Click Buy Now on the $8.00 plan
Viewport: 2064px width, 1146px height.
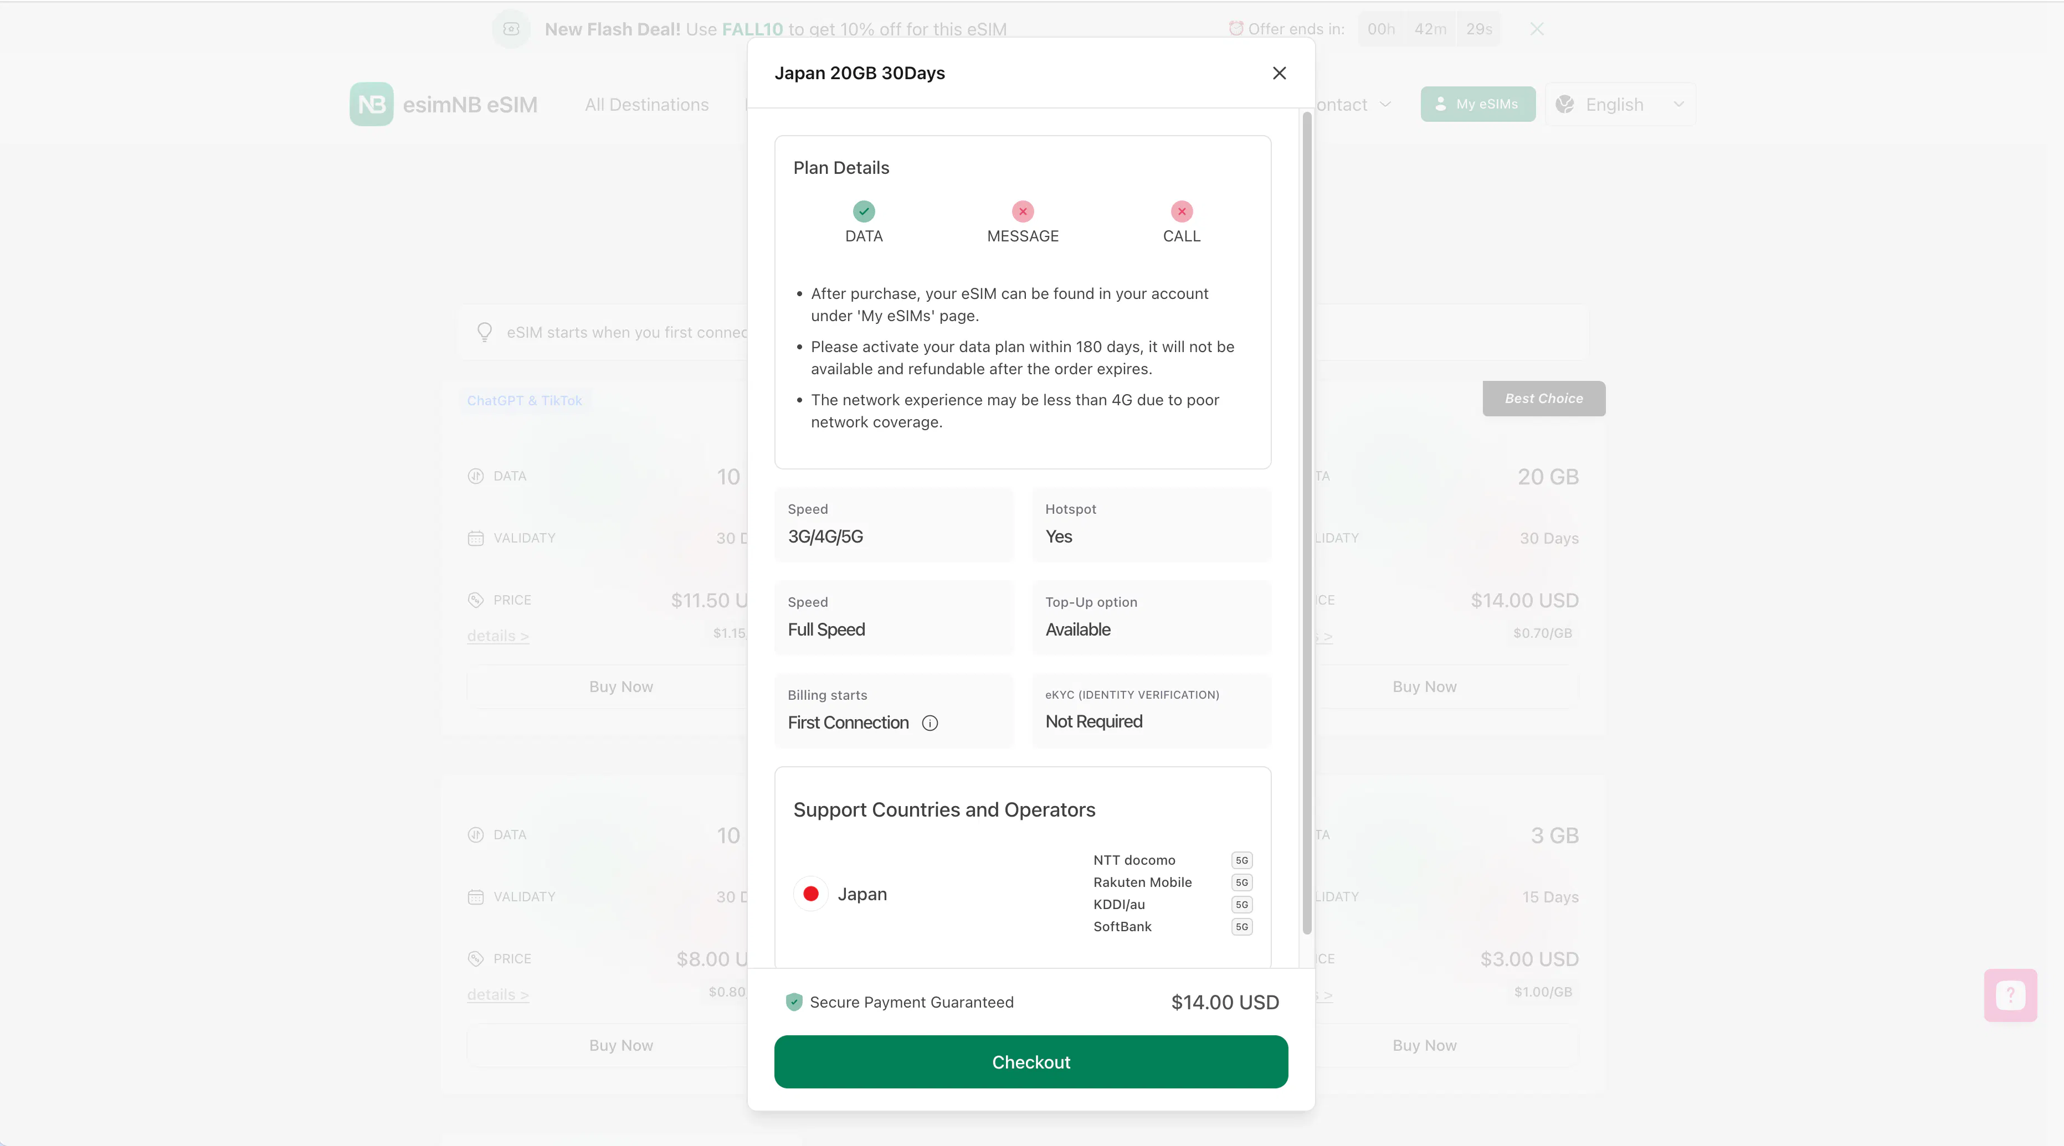pos(621,1045)
